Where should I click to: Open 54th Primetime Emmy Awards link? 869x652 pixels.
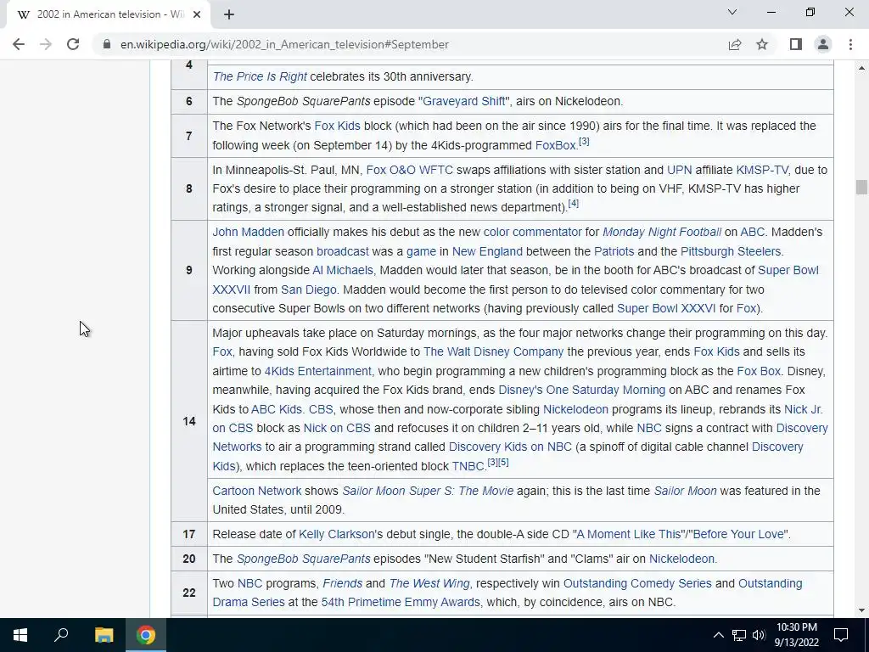401,602
